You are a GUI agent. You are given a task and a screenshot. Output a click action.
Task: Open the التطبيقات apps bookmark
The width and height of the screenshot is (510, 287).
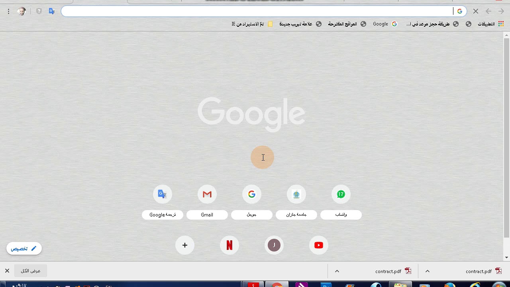coord(491,24)
